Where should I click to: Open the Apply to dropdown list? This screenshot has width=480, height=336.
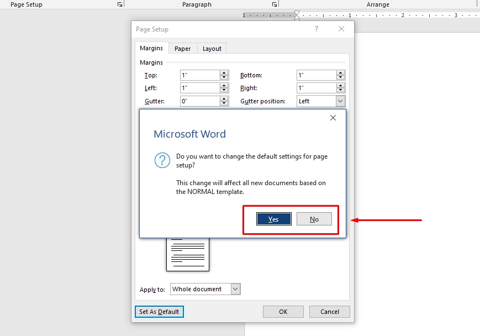tap(235, 289)
